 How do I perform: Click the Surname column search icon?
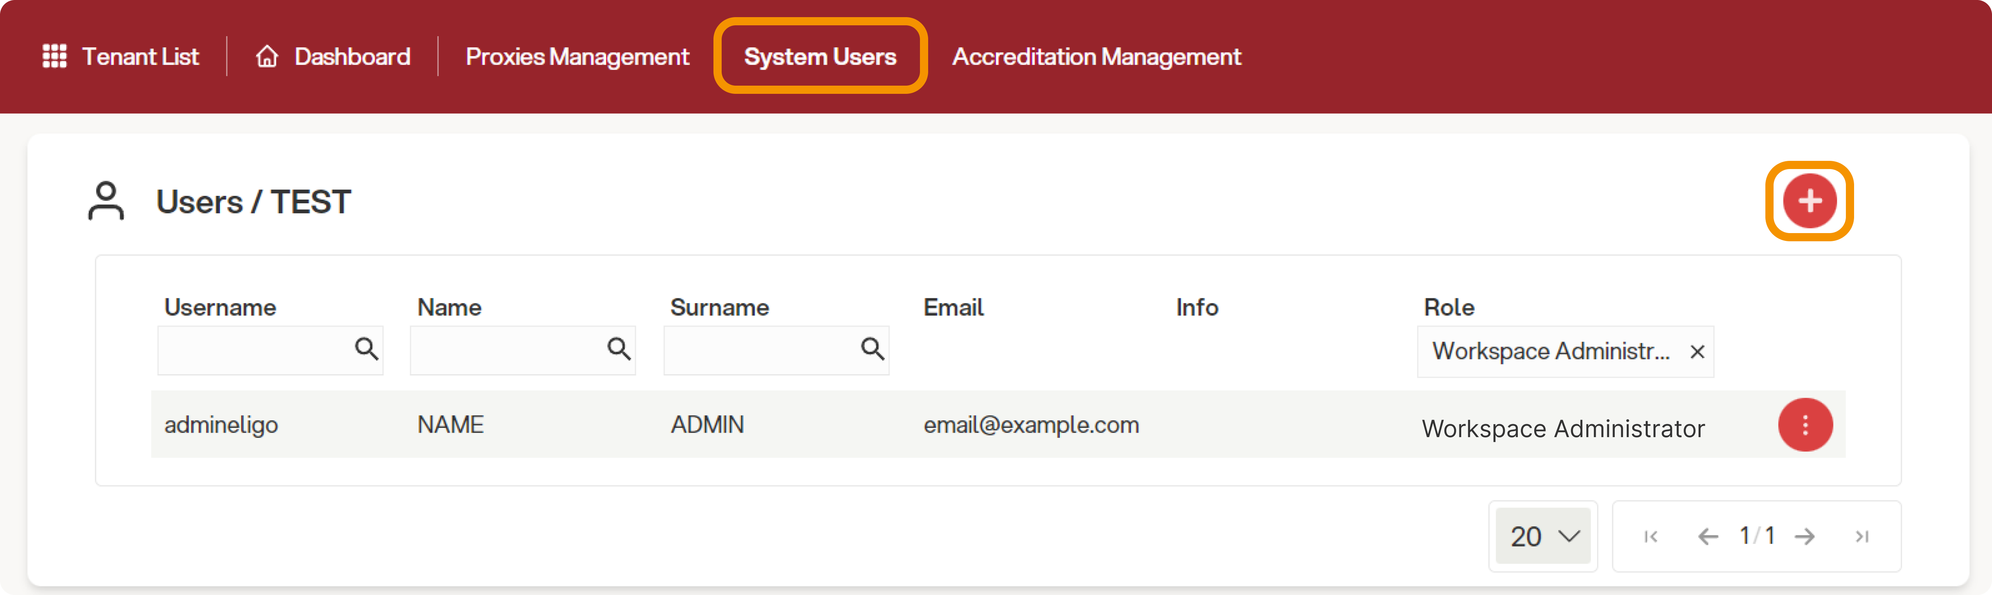[x=872, y=349]
